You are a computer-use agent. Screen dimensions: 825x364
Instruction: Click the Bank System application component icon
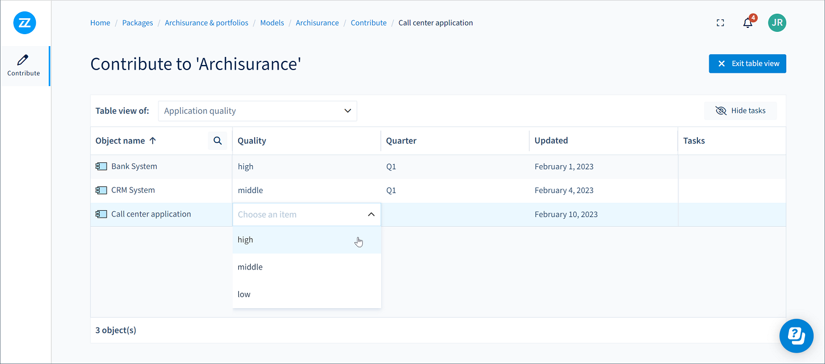(101, 166)
